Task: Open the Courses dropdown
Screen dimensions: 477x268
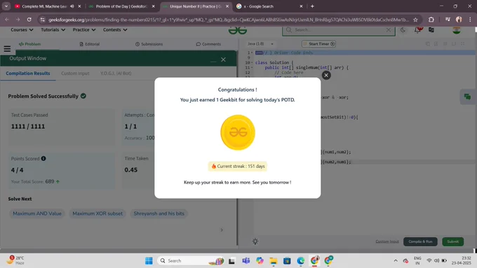Action: click(x=22, y=30)
